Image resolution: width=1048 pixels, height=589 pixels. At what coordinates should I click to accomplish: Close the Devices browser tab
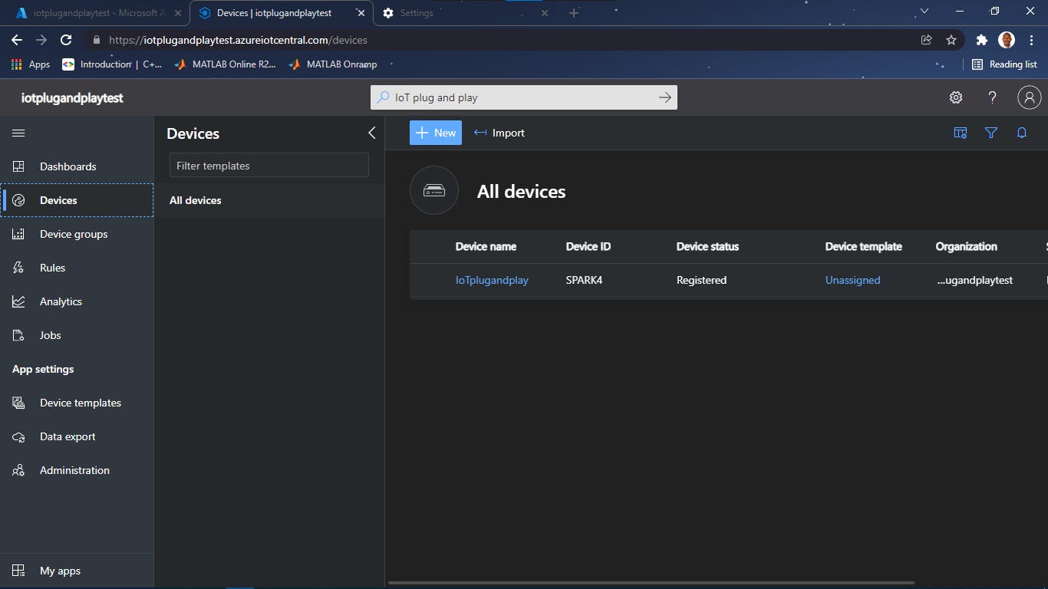click(360, 13)
